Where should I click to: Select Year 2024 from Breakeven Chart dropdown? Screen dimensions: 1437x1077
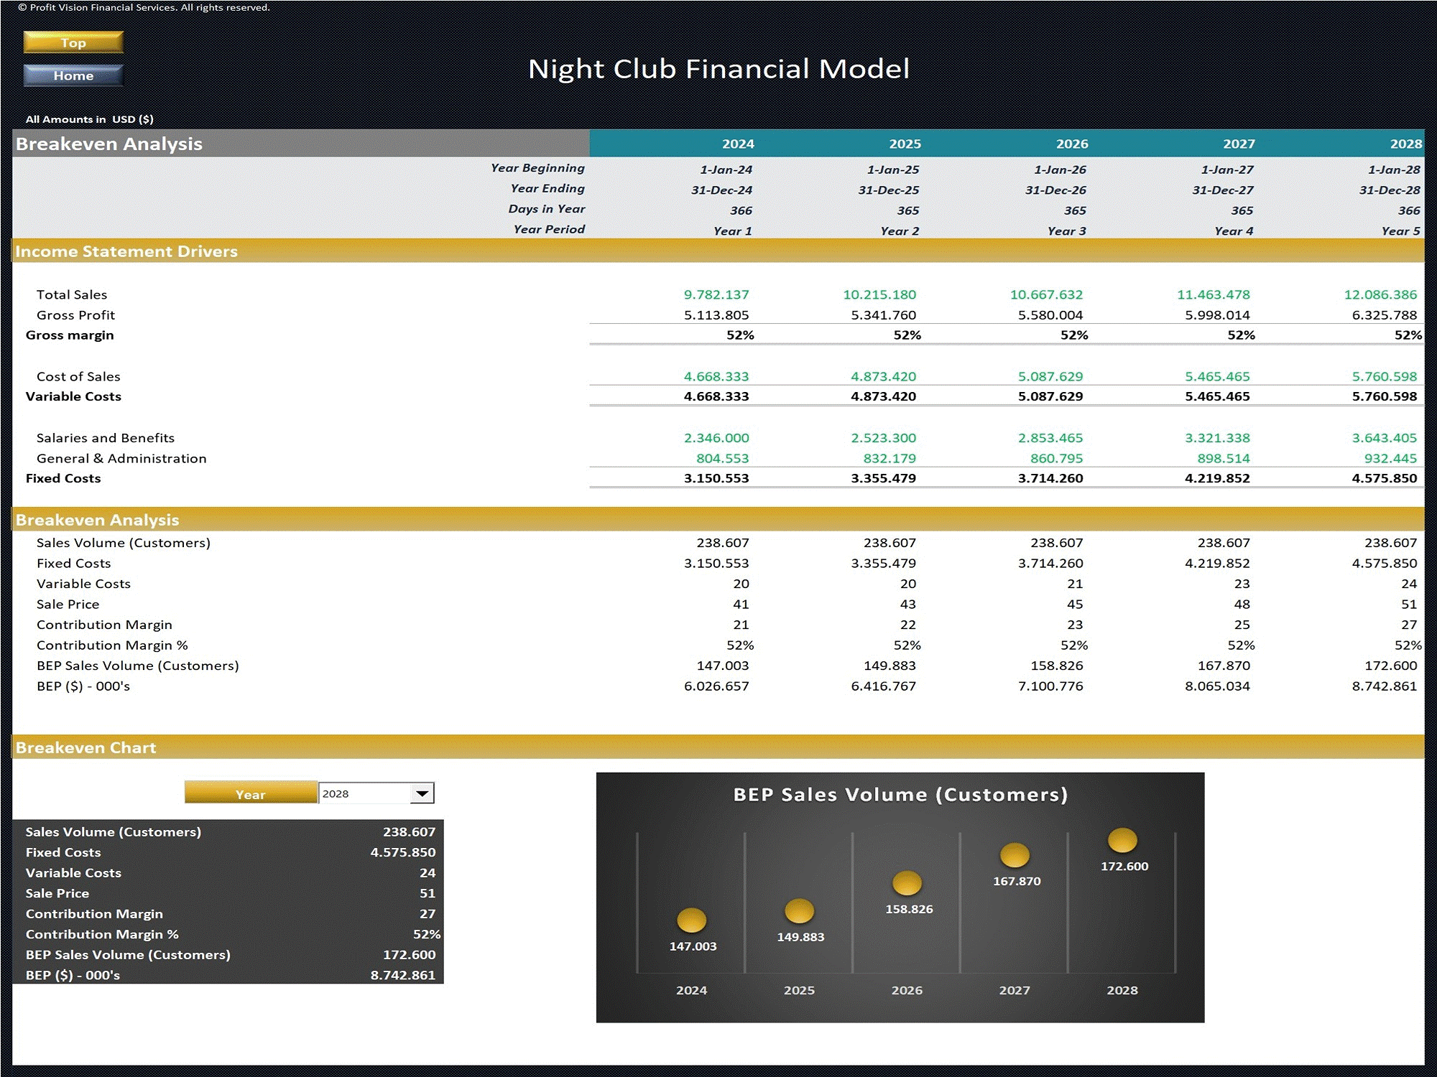[425, 792]
